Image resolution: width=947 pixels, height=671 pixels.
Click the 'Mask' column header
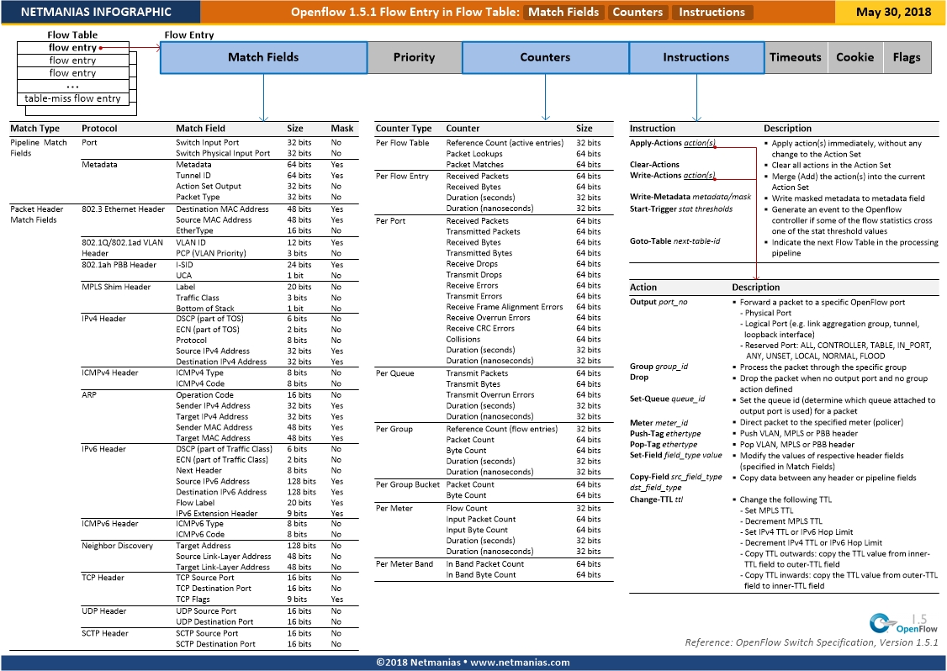tap(341, 128)
